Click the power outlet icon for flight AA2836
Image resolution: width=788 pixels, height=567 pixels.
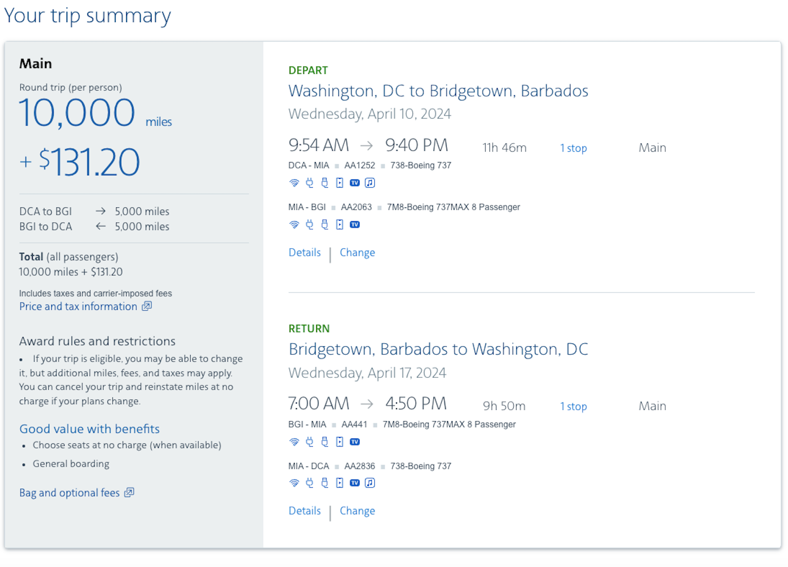point(309,483)
